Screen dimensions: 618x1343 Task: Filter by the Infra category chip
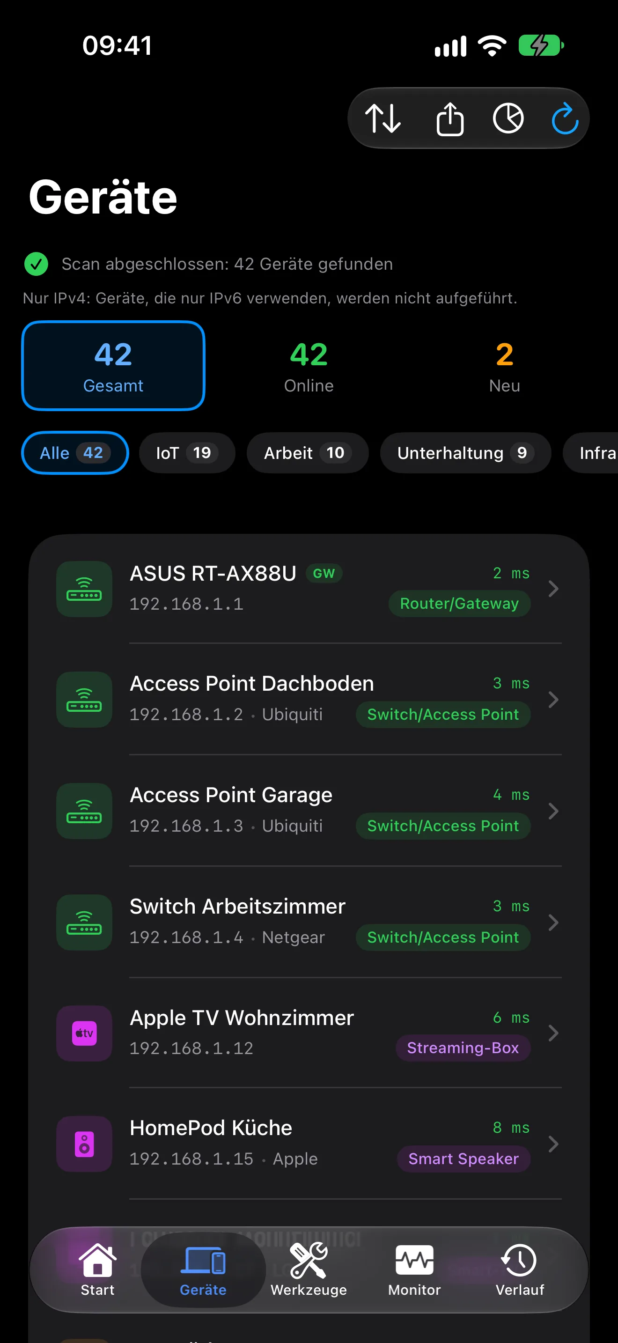(x=591, y=452)
